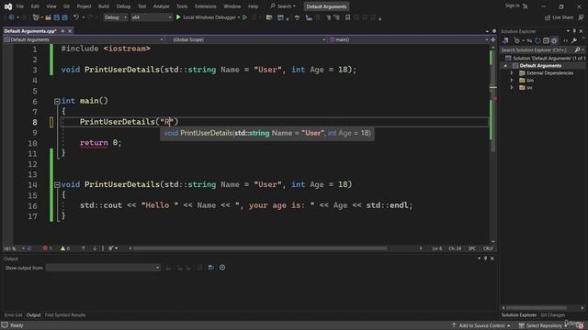This screenshot has height=330, width=588.
Task: Click Start Without Debugging outline play icon
Action: point(245,17)
